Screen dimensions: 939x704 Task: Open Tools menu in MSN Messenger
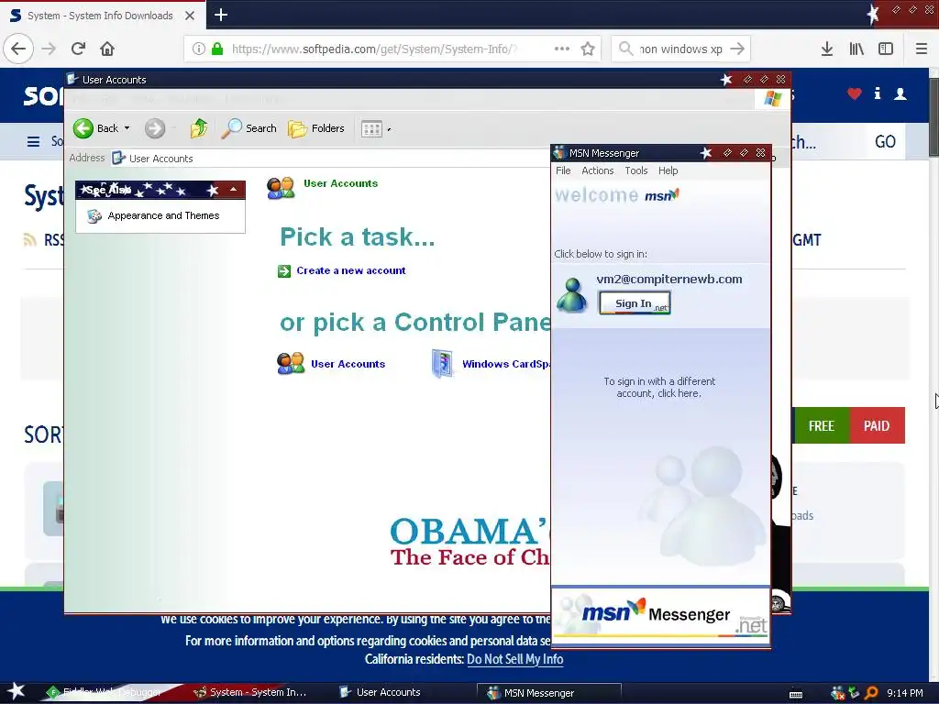coord(636,170)
